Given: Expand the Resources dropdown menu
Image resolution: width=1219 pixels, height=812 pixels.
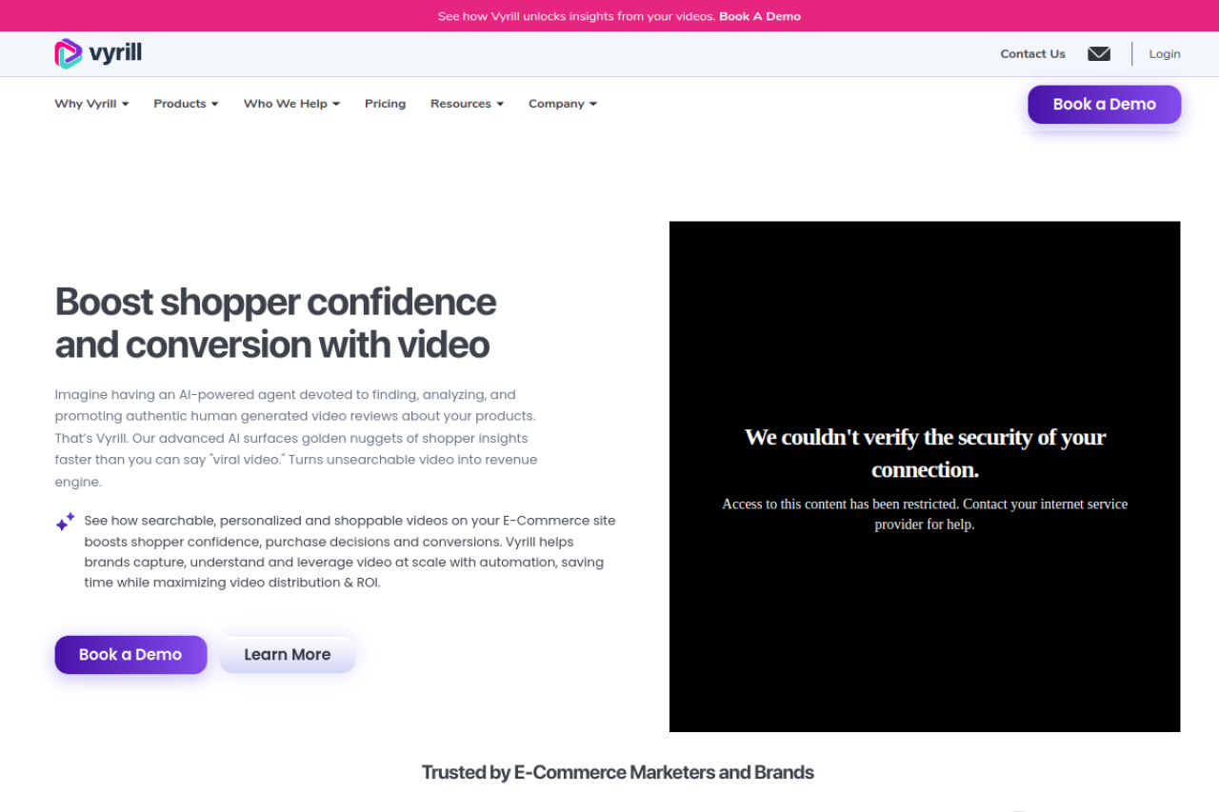Looking at the screenshot, I should [467, 104].
